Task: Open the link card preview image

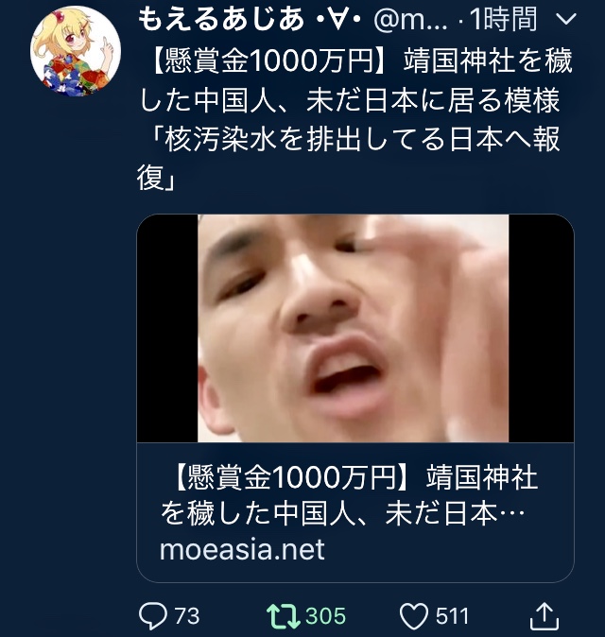Action: pos(354,328)
